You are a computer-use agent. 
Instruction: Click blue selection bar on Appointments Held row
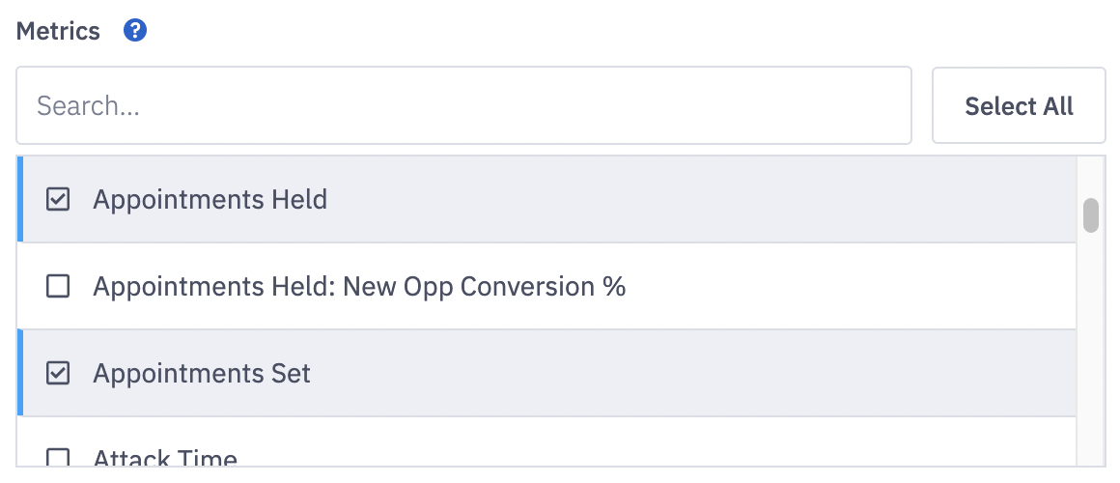20,200
